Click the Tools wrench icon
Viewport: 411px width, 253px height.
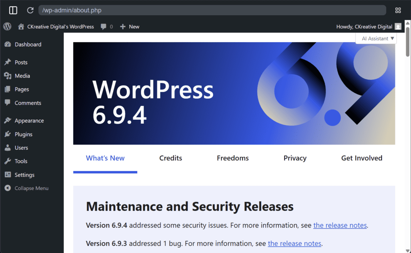pyautogui.click(x=8, y=161)
